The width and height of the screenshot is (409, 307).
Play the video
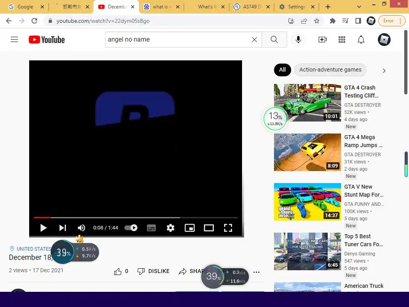tap(43, 228)
